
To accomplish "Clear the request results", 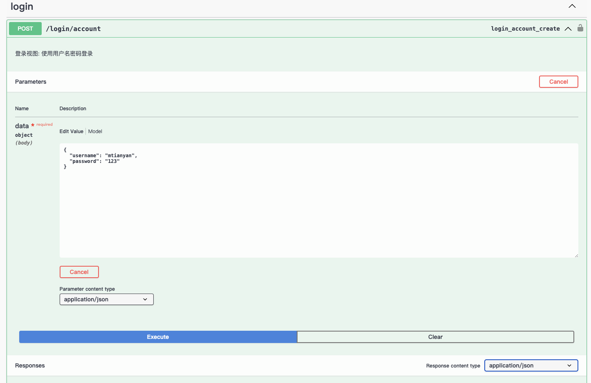I will [x=435, y=337].
